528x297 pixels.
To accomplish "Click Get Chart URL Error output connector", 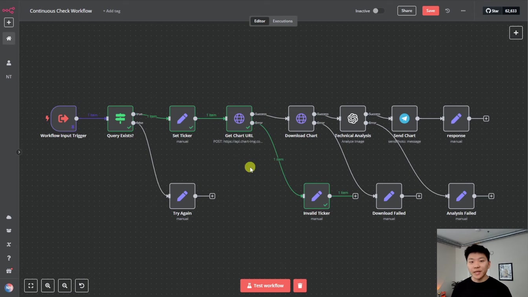I will tap(252, 123).
